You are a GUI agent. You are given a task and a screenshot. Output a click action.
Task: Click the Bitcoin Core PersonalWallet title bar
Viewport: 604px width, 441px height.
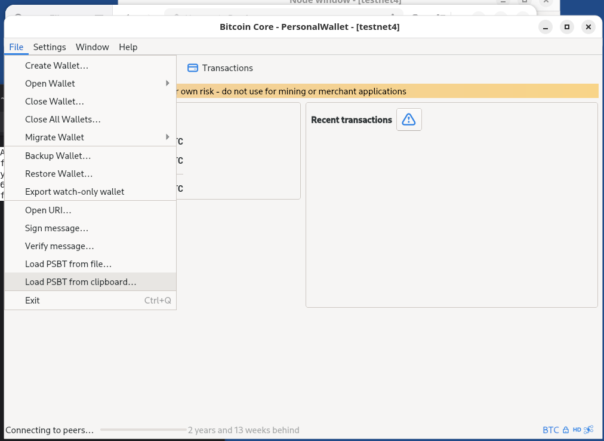pyautogui.click(x=310, y=27)
